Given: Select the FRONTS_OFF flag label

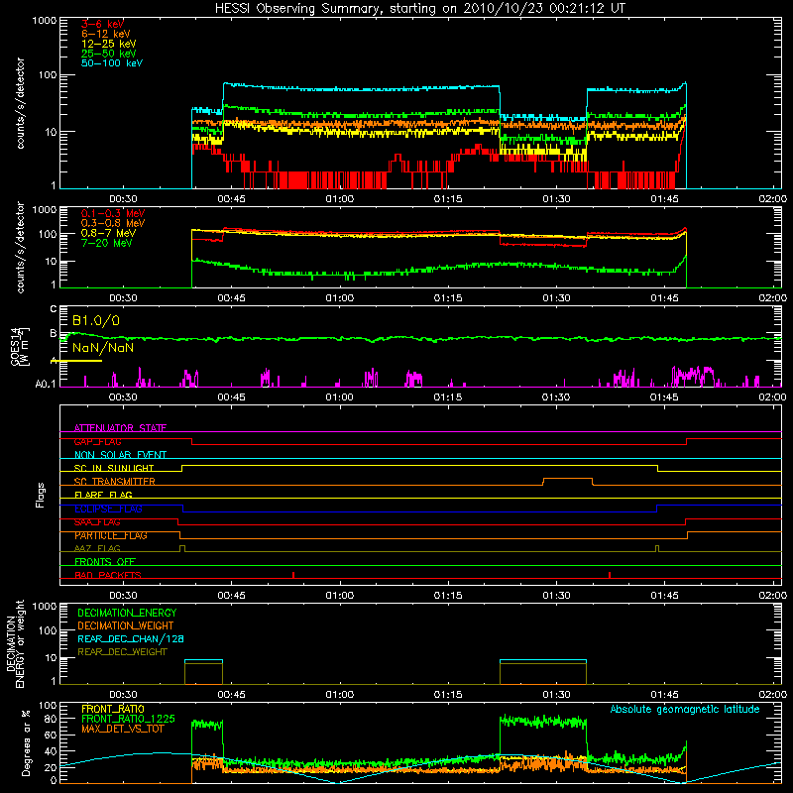Looking at the screenshot, I should click(105, 561).
